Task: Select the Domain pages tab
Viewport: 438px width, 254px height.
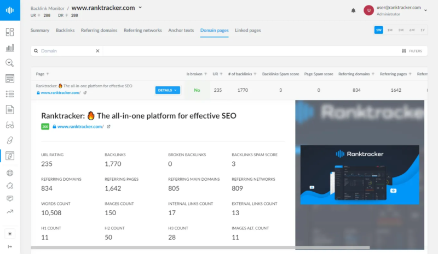Action: point(214,31)
